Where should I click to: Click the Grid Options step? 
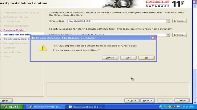12,21
